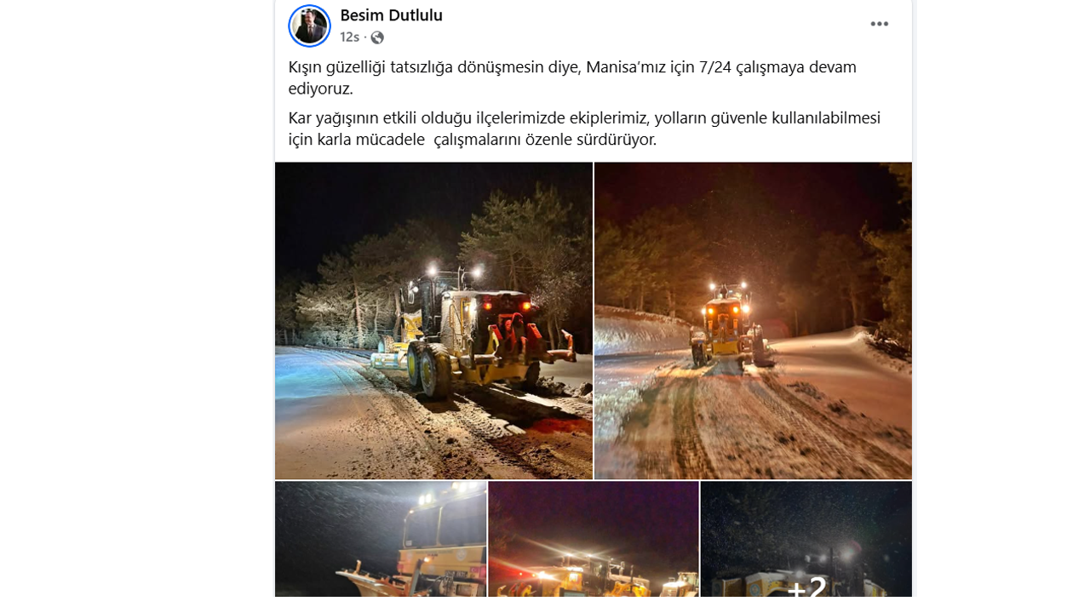Open the second photo with grader on road
This screenshot has height=613, width=1090.
point(753,320)
